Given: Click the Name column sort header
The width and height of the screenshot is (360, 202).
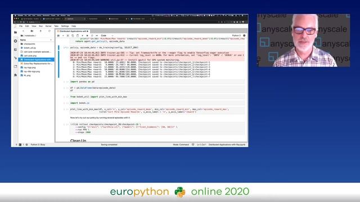Looking at the screenshot, I should tap(36, 40).
